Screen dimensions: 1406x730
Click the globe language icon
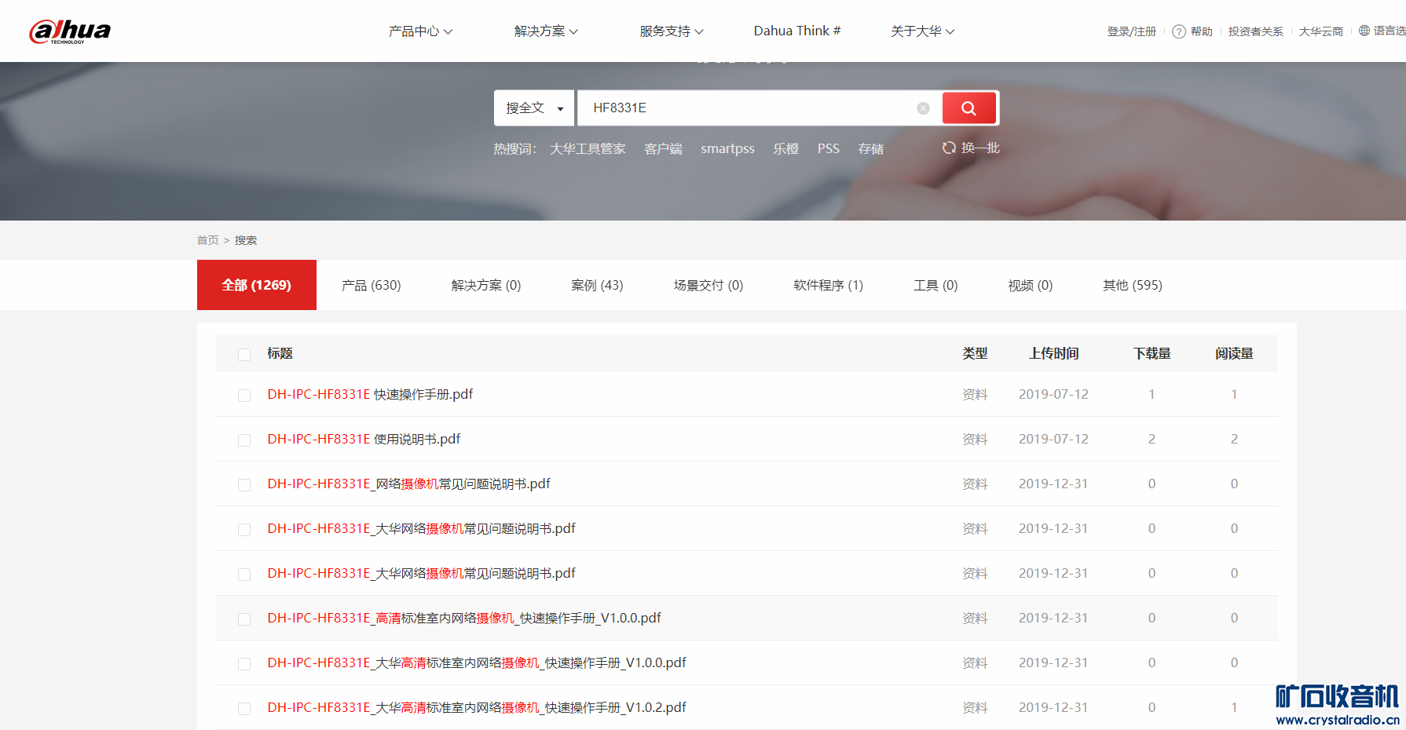(1364, 31)
